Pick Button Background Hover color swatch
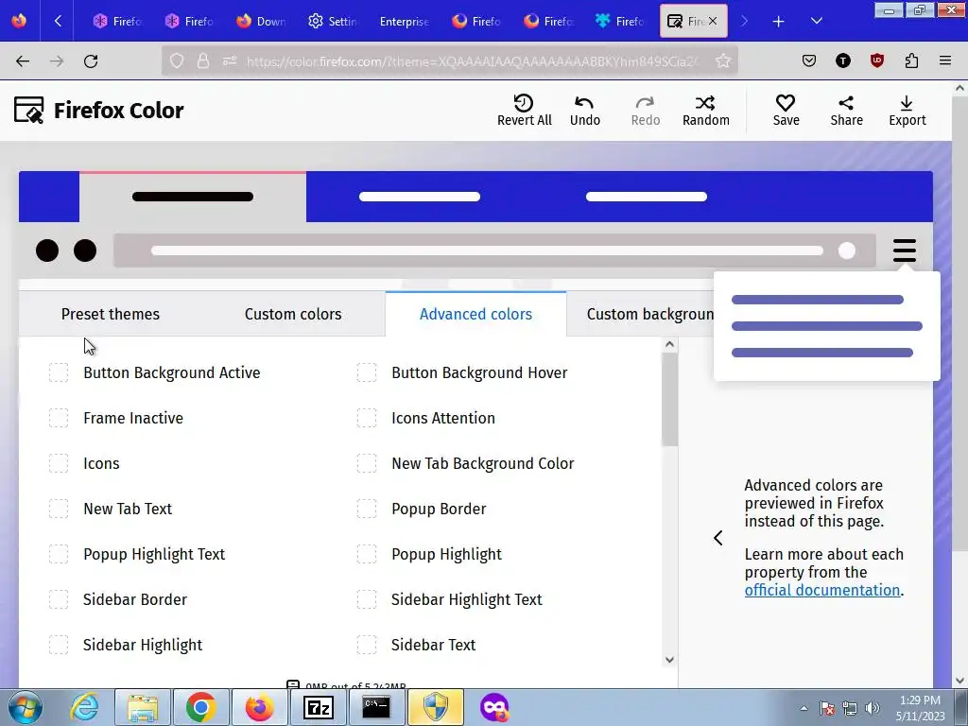Viewport: 968px width, 726px height. (x=367, y=372)
